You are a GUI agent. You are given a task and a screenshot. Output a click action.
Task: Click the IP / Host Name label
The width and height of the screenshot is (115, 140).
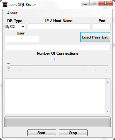[59, 21]
